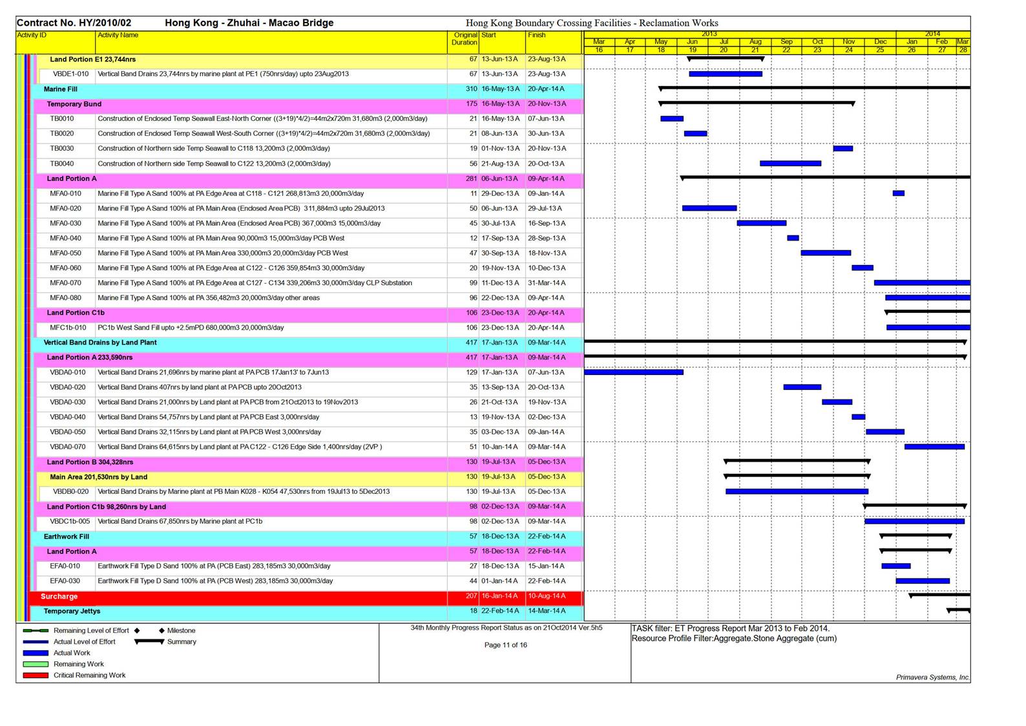Click the Remaining Level of Effort legend symbol
This screenshot has width=1026, height=726.
coord(36,630)
